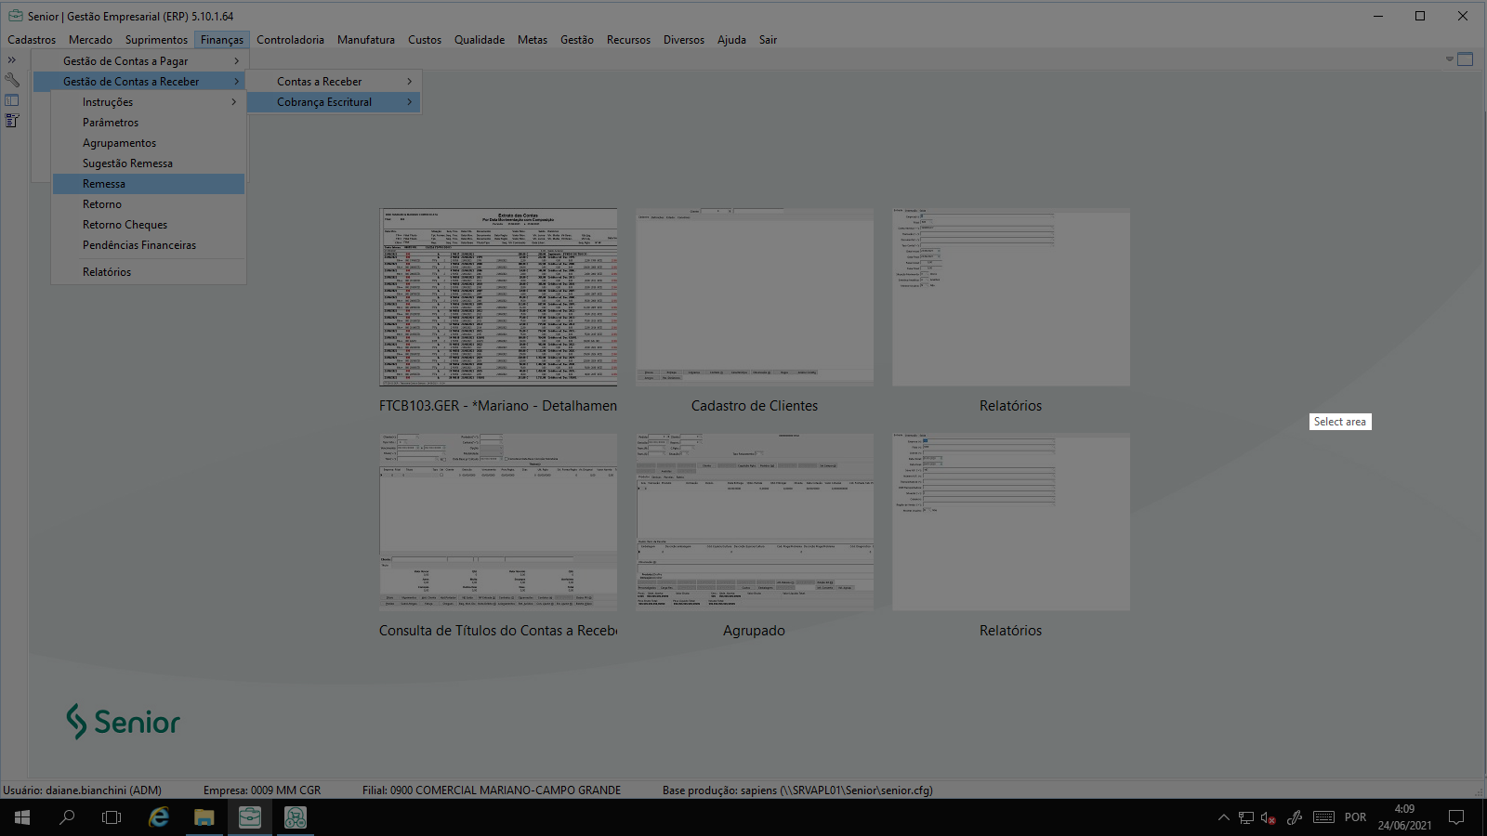Select Cobrança Escritural submenu item
The width and height of the screenshot is (1487, 836).
[334, 102]
